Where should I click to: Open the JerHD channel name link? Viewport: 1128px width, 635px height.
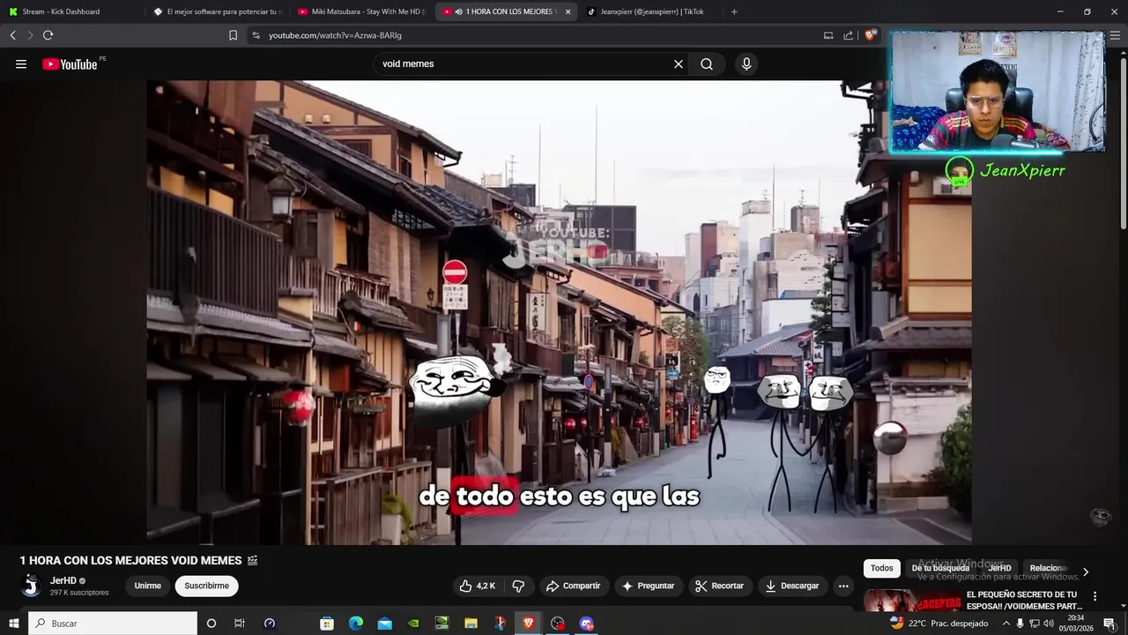click(x=63, y=580)
